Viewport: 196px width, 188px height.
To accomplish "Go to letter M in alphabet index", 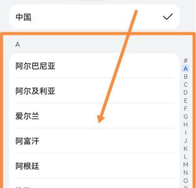I will [185, 164].
